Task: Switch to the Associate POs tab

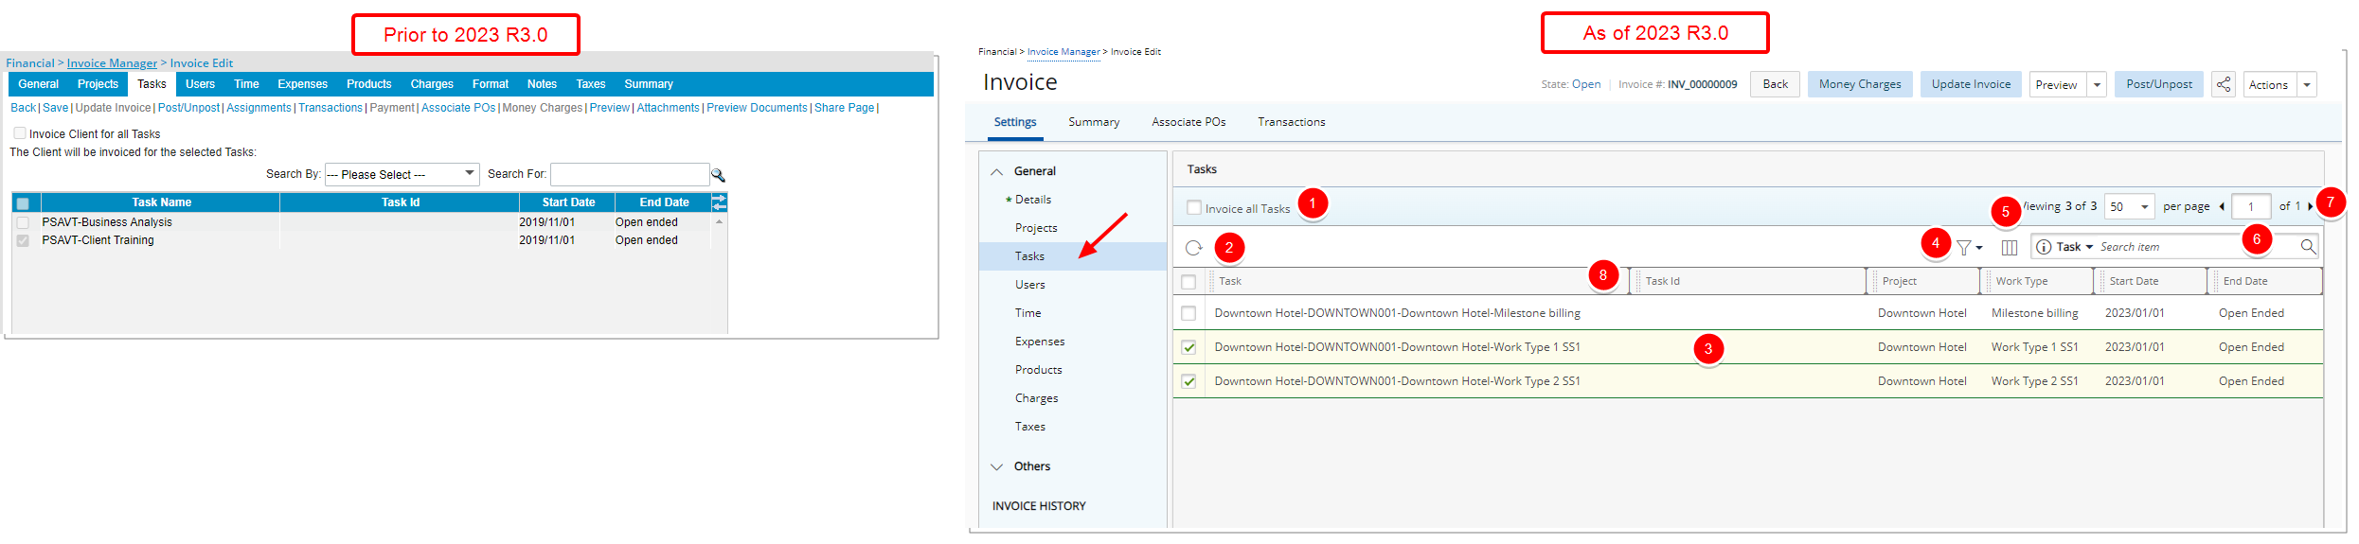Action: coord(1188,122)
